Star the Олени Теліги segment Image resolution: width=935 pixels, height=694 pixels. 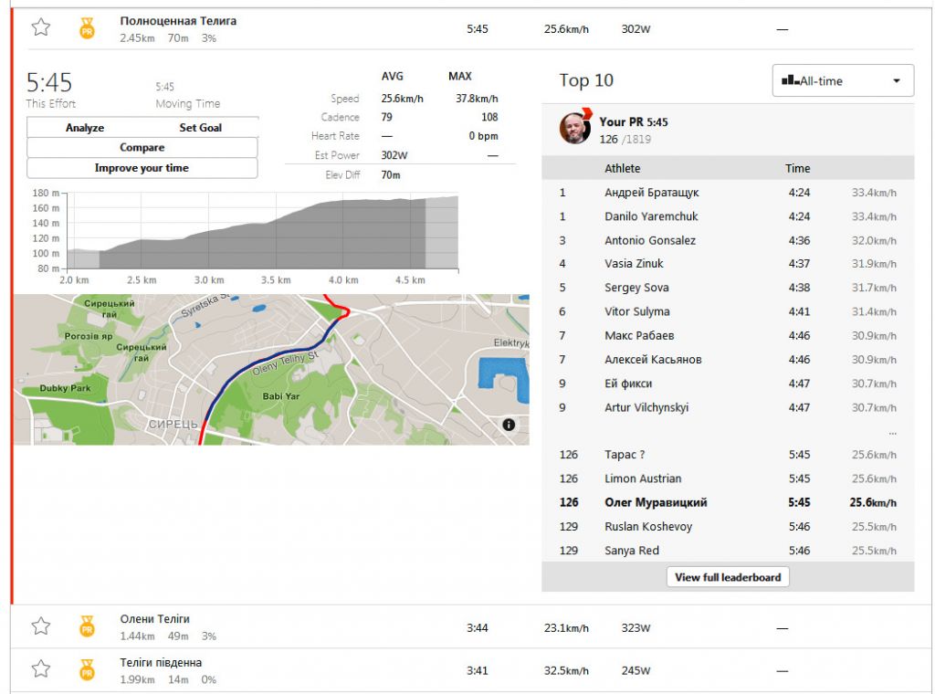(41, 626)
